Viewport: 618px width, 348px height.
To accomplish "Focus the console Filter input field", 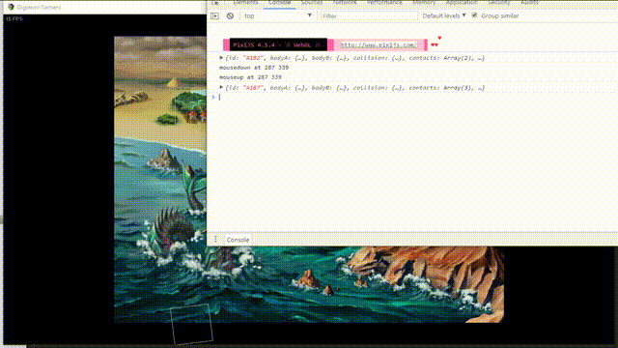I will coord(369,16).
